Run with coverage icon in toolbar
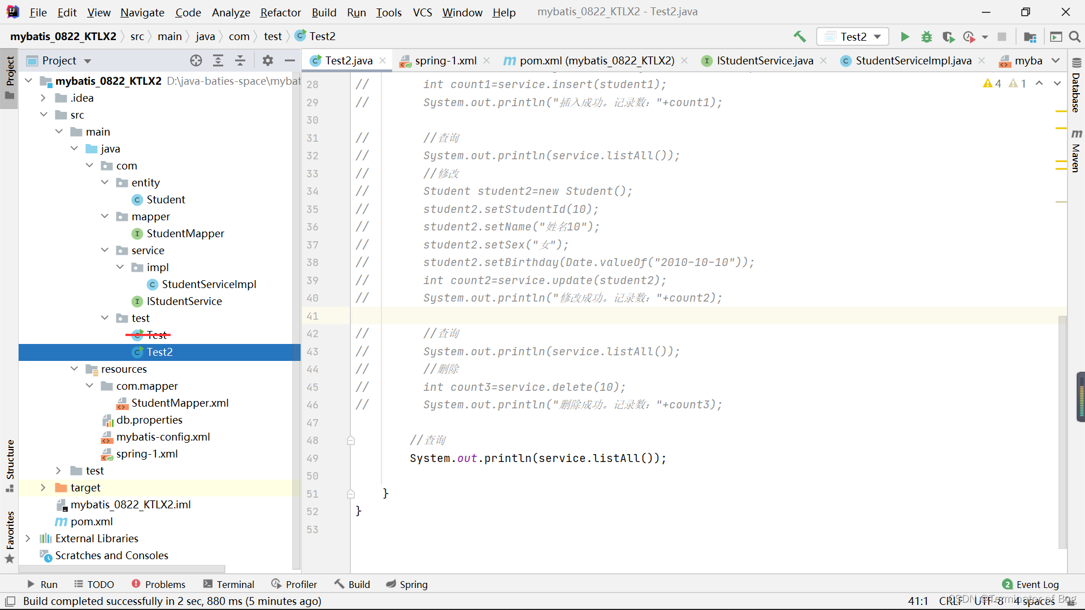This screenshot has width=1085, height=610. point(948,37)
